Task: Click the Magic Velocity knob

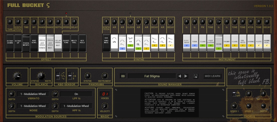Action: [x=105, y=106]
